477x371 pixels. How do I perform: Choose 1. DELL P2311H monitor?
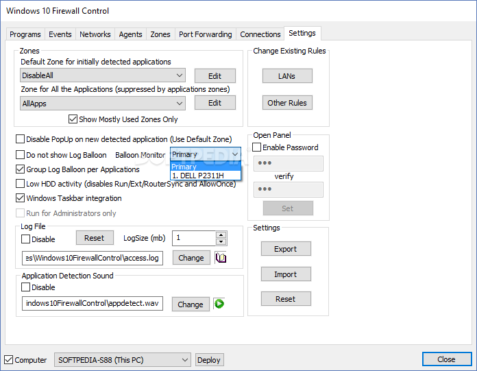point(206,176)
